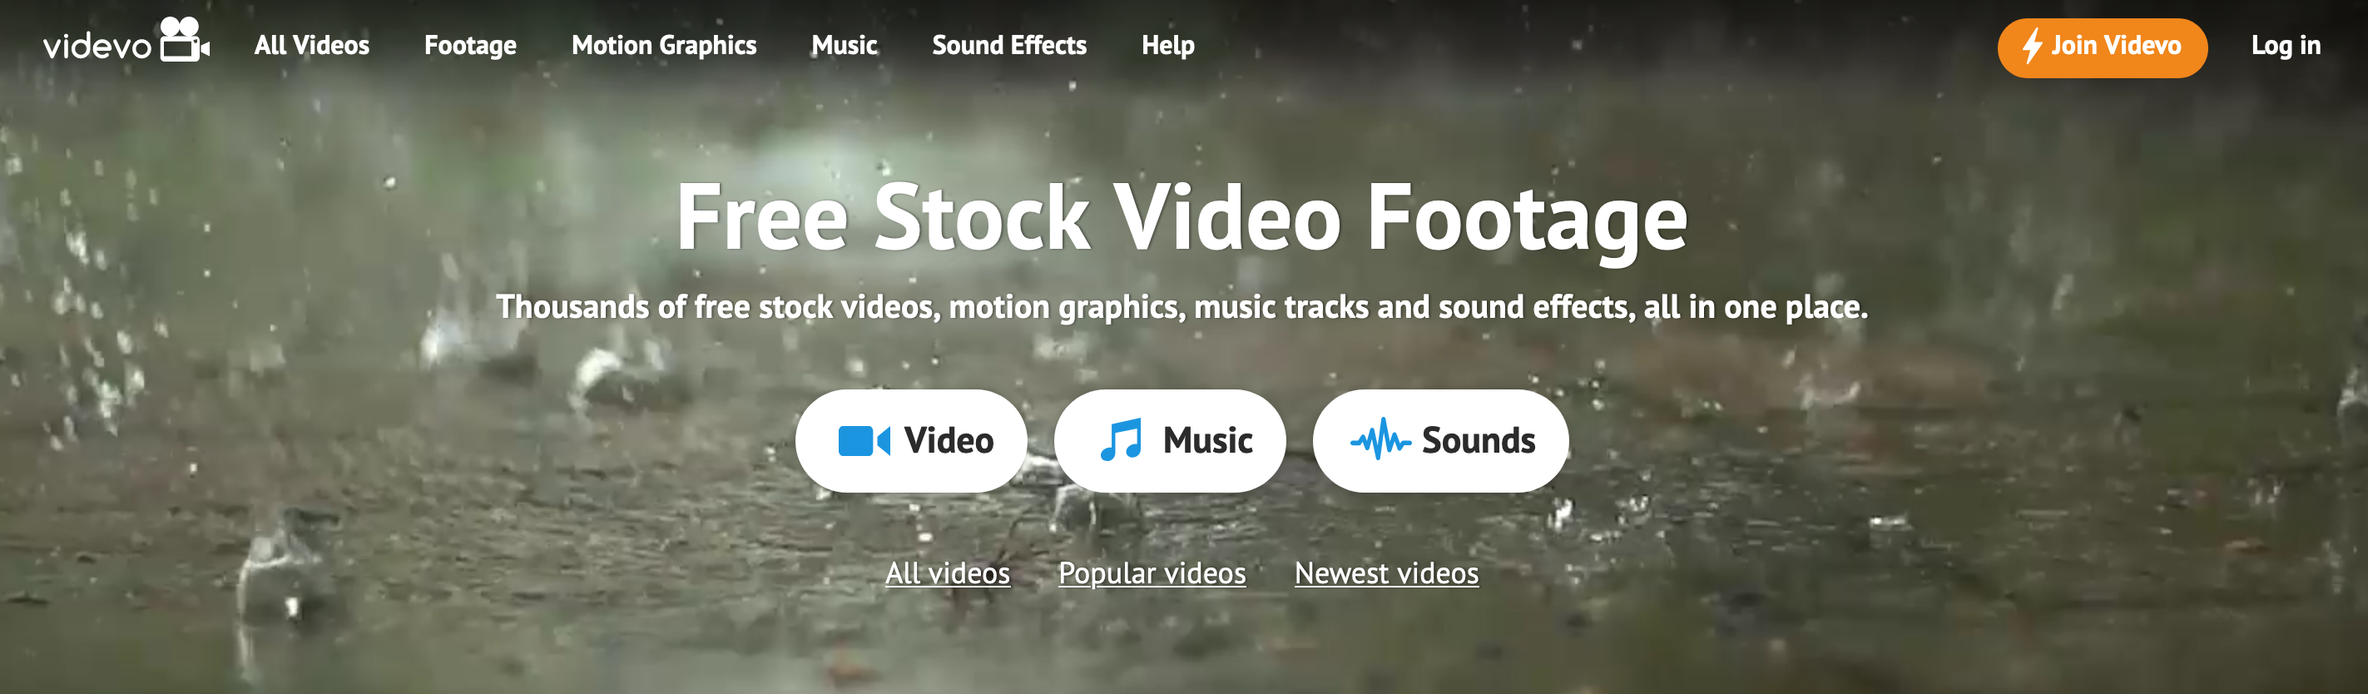Click the Log in link
Viewport: 2368px width, 694px height.
(2286, 46)
